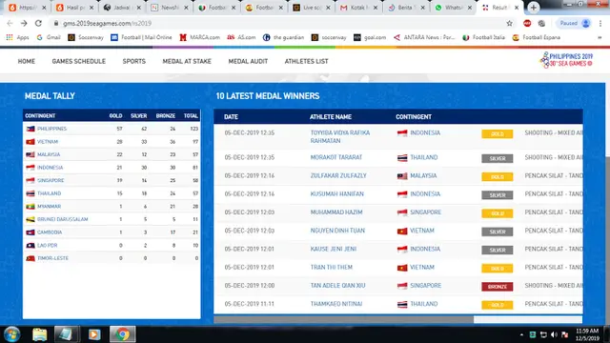Open a new tab with the plus button

pyautogui.click(x=534, y=8)
